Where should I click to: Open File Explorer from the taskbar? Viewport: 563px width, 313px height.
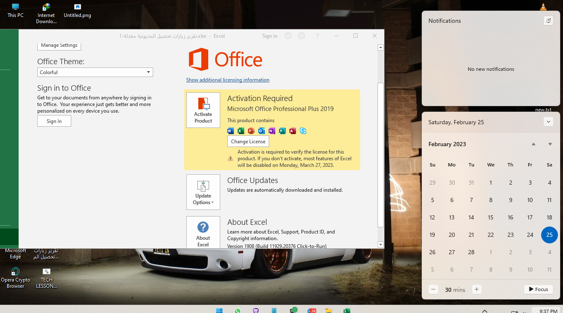click(x=329, y=310)
